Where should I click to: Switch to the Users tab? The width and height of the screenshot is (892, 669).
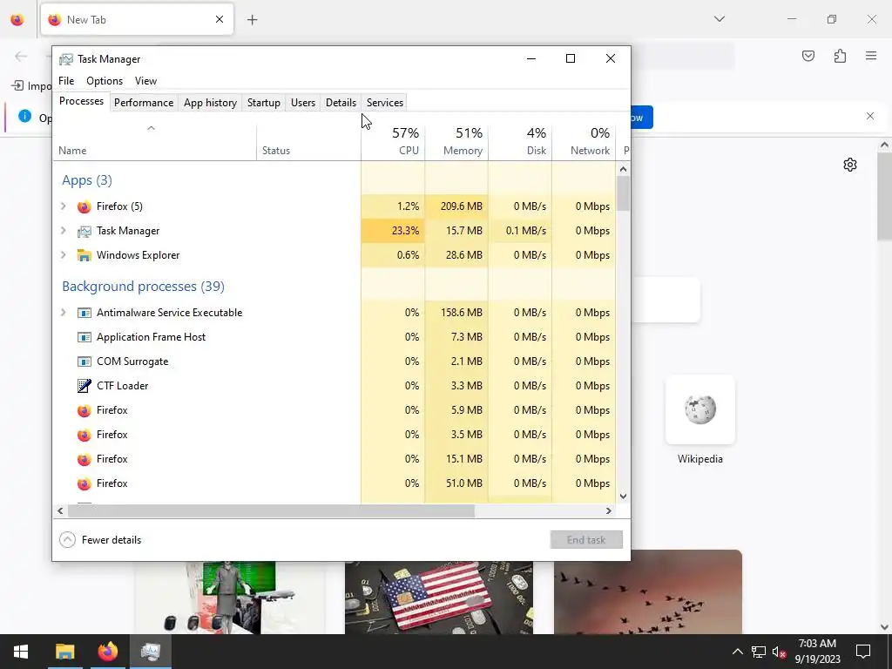302,103
